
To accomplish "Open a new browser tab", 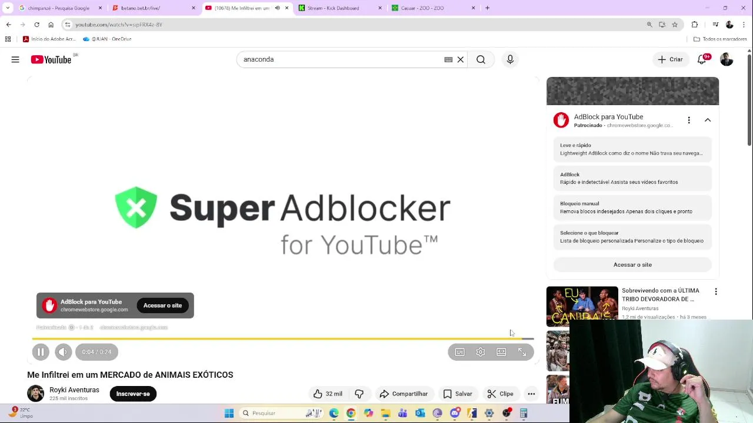I will click(487, 8).
